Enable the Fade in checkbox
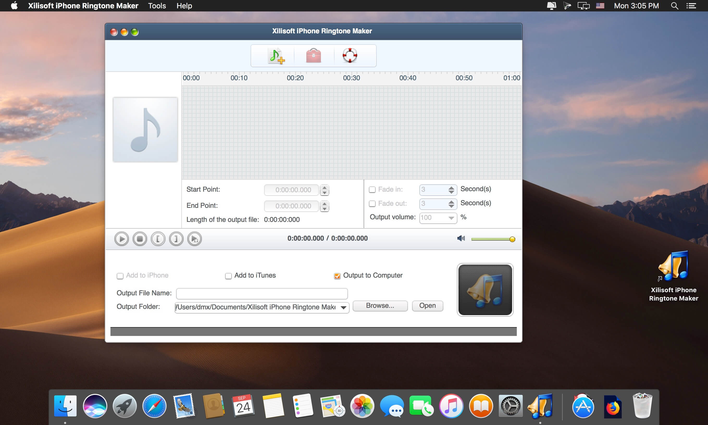Viewport: 708px width, 425px height. coord(372,190)
